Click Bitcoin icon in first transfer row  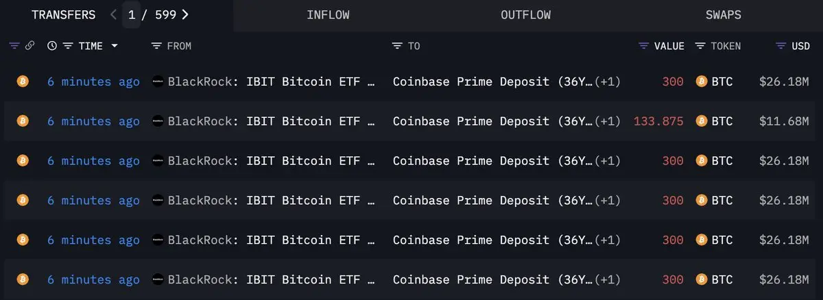tap(22, 82)
